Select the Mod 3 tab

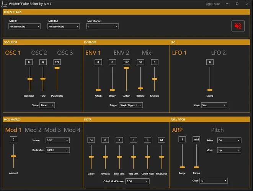(52, 130)
